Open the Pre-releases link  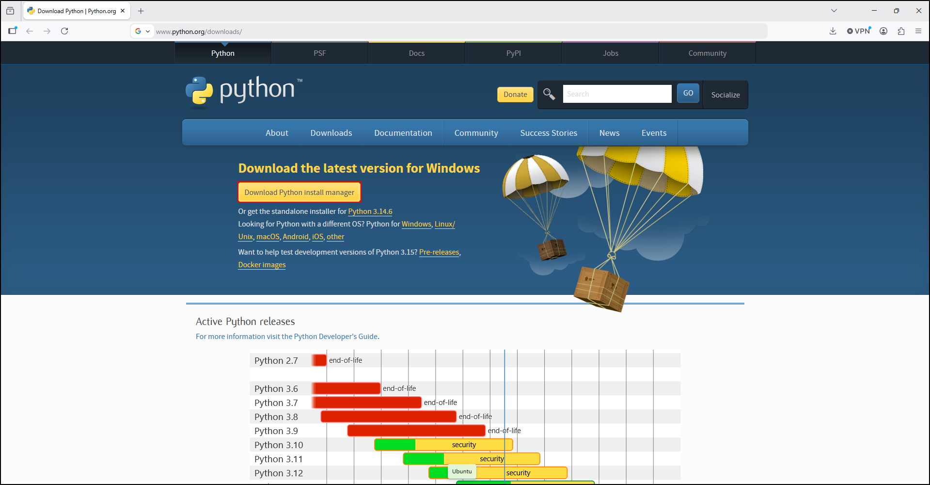[439, 252]
